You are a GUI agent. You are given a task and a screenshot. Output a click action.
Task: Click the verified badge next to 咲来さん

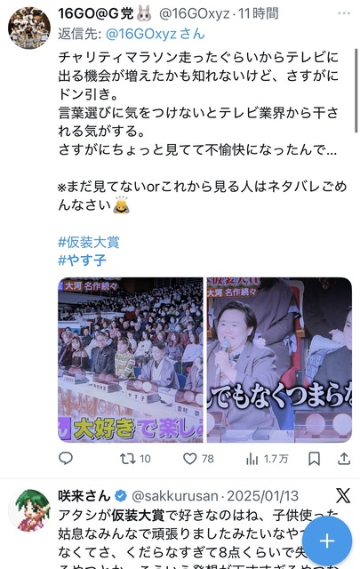coord(121,496)
